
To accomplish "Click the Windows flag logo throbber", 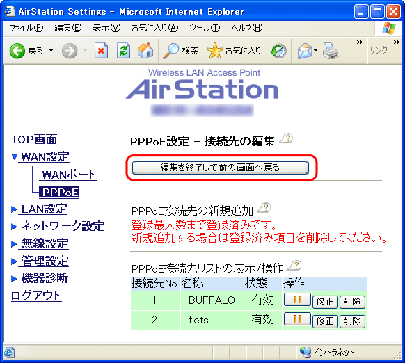I will click(x=389, y=29).
